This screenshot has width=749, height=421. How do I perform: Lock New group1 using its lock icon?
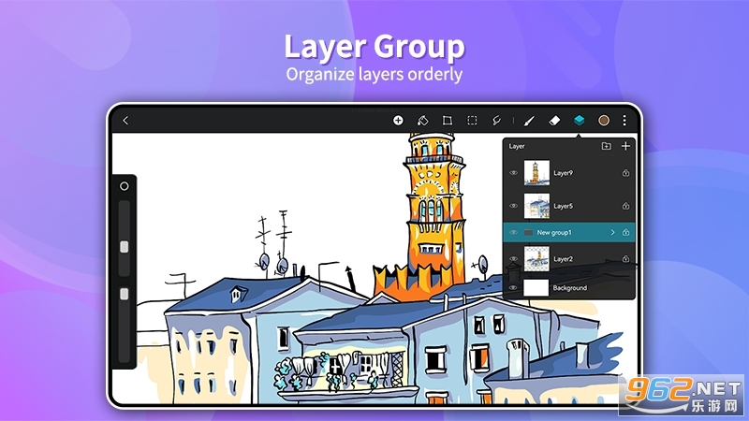625,232
